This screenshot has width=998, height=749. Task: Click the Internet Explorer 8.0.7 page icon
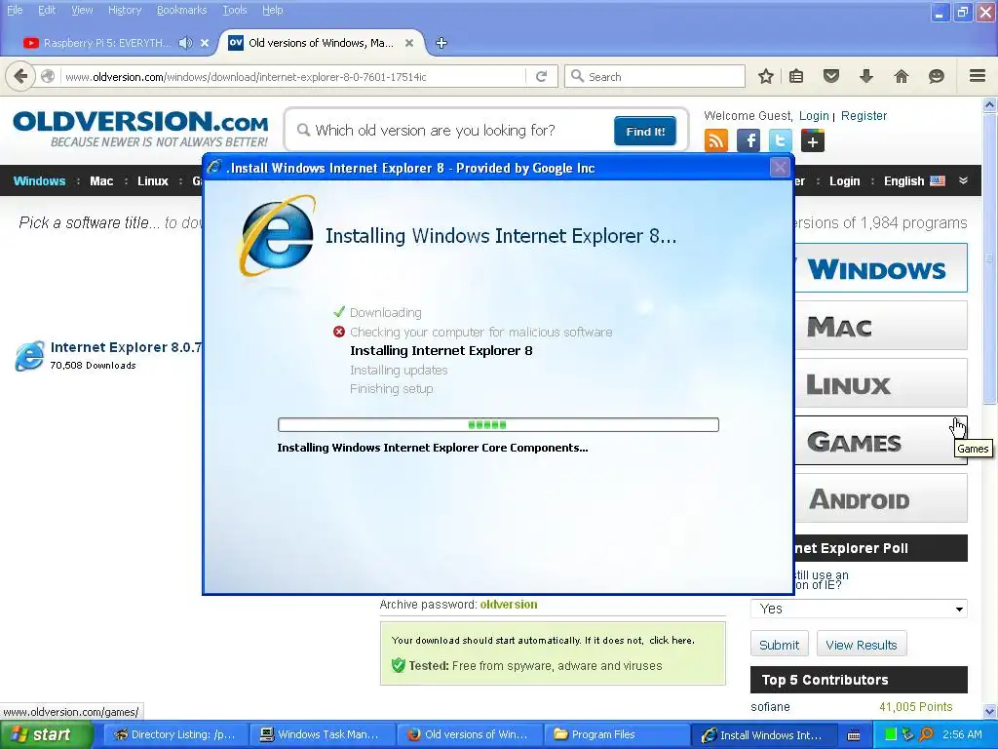[x=30, y=355]
